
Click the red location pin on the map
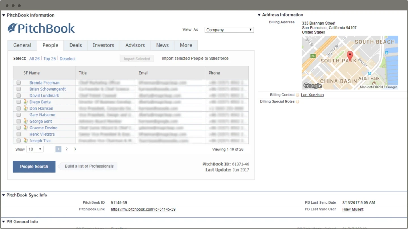tap(350, 56)
